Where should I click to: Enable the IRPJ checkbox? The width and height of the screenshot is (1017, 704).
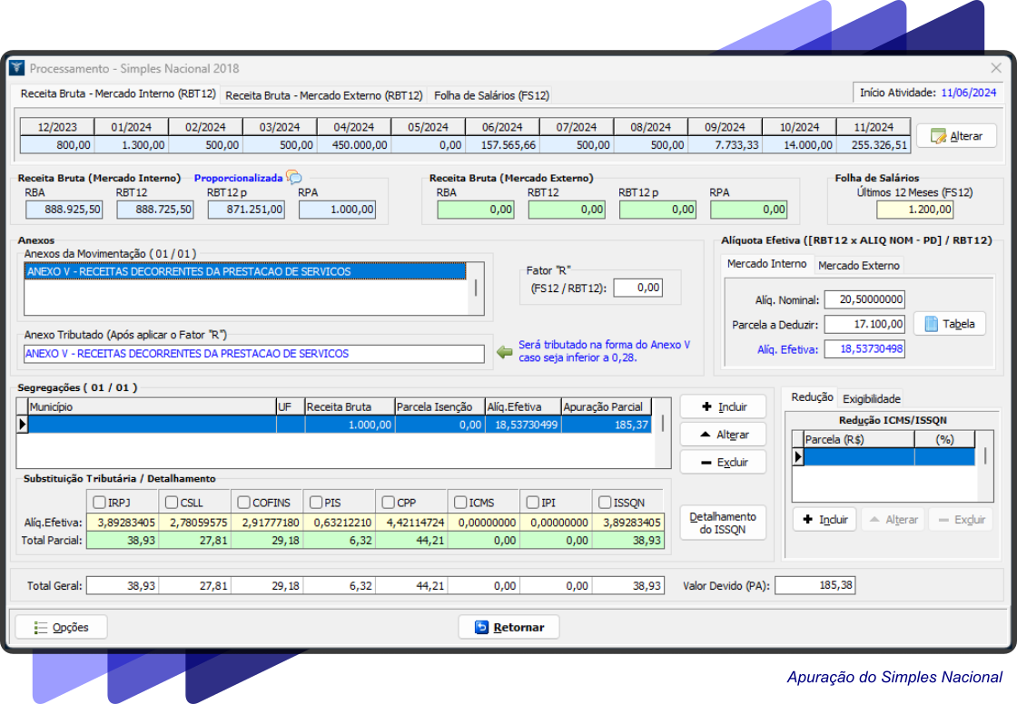pos(100,502)
